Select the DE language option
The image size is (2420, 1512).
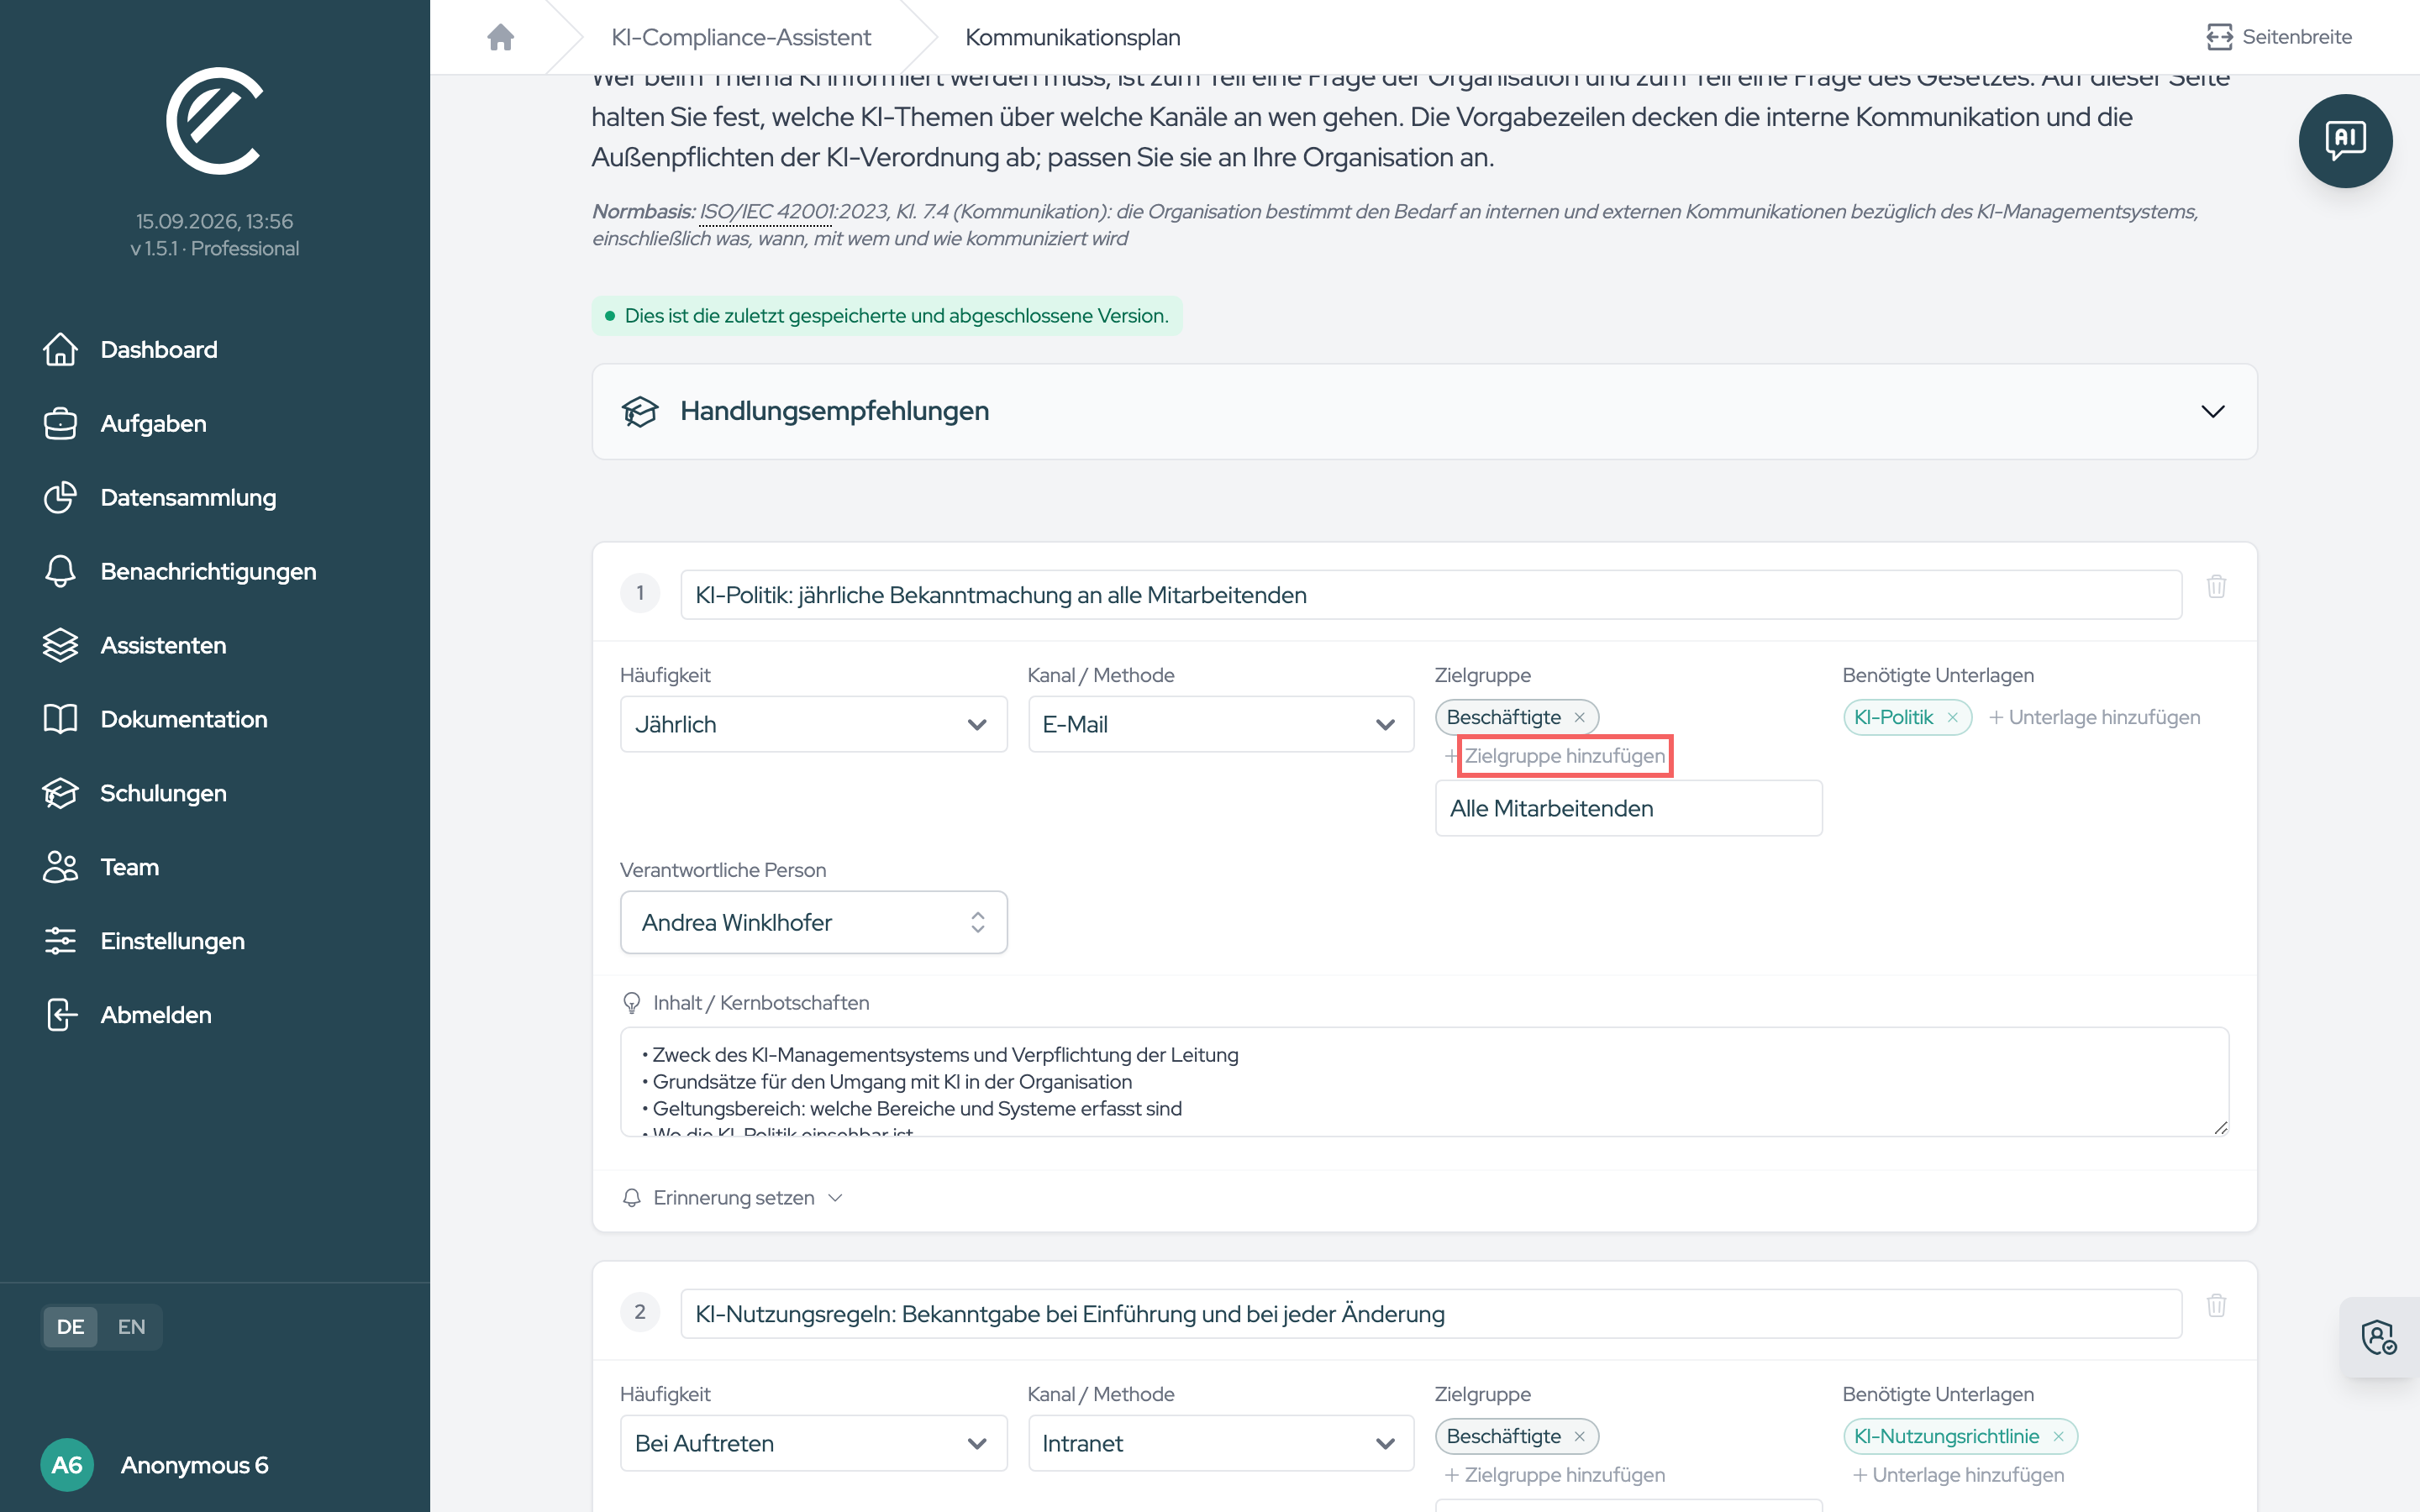coord(70,1327)
